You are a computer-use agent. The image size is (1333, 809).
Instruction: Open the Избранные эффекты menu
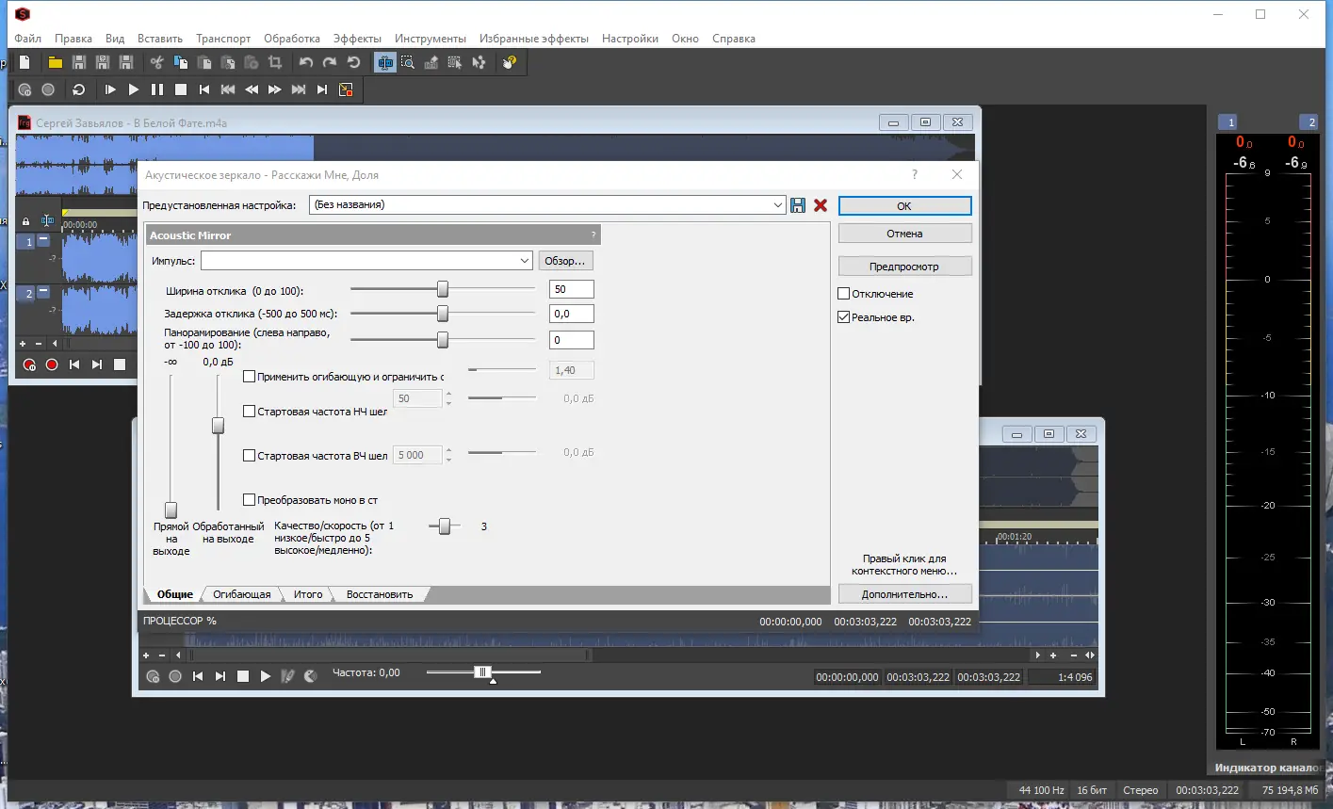click(534, 39)
